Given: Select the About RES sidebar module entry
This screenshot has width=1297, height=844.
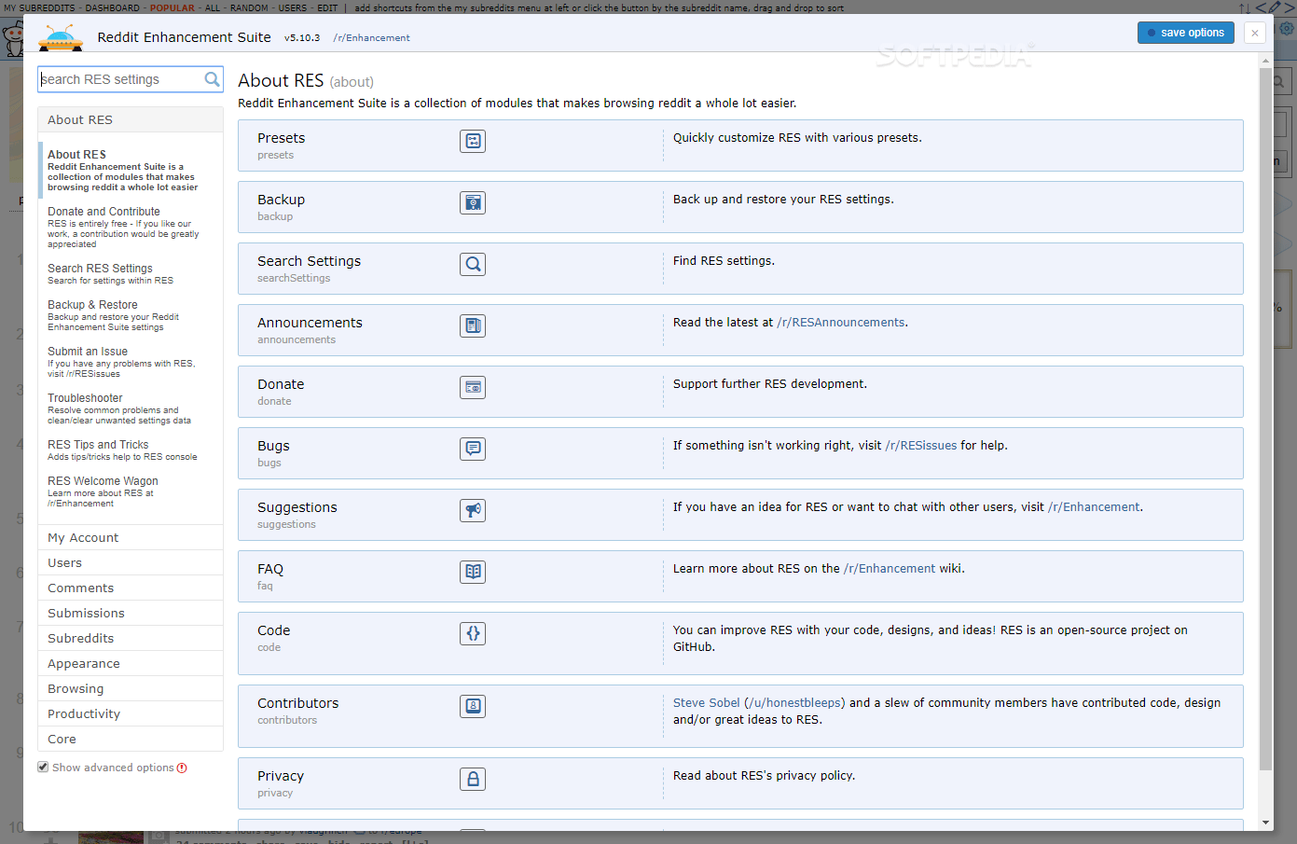Looking at the screenshot, I should coord(131,170).
